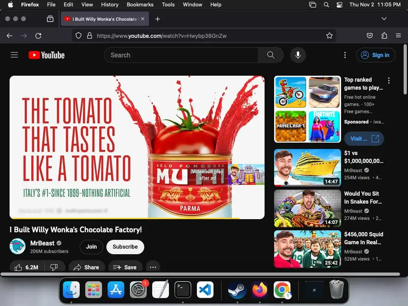Launch Visual Studio Code from Dock
Viewport: 408px width, 306px height.
(205, 290)
